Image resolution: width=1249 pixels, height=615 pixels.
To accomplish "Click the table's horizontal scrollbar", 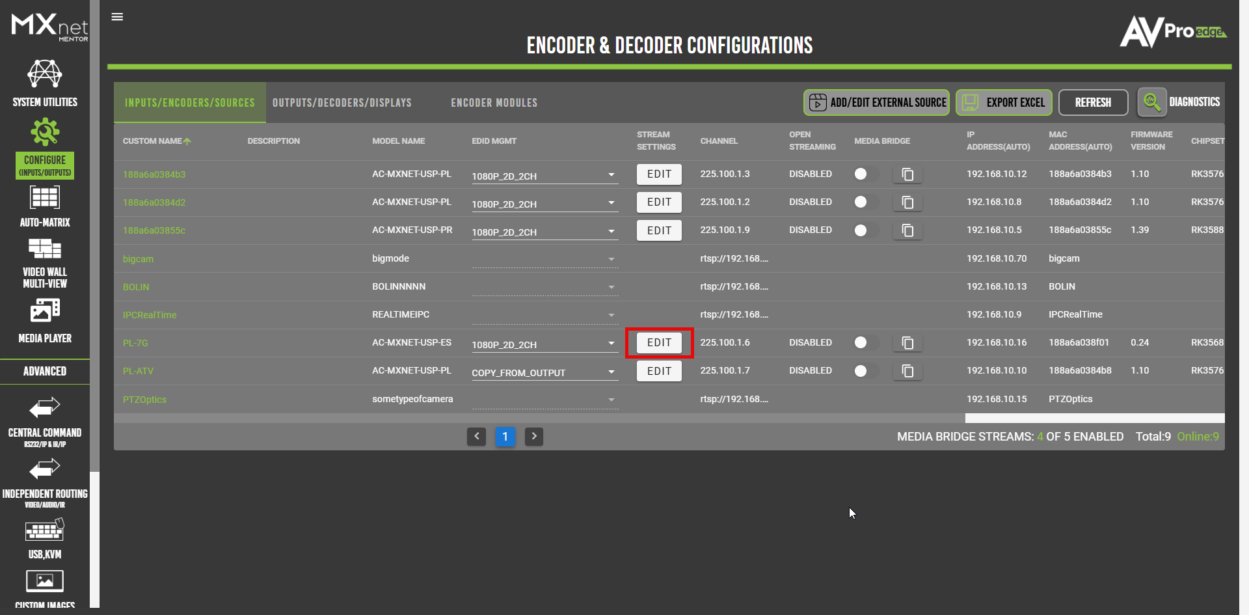I will (x=1094, y=418).
